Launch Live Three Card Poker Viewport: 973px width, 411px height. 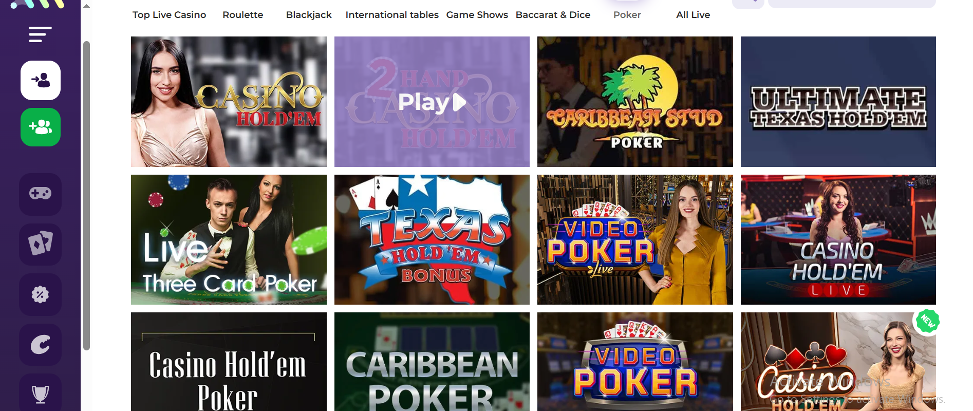click(229, 239)
